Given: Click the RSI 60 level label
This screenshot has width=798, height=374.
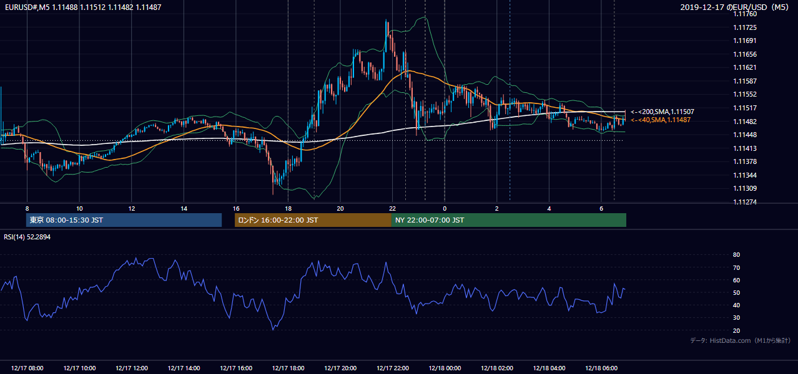Looking at the screenshot, I should click(x=736, y=280).
